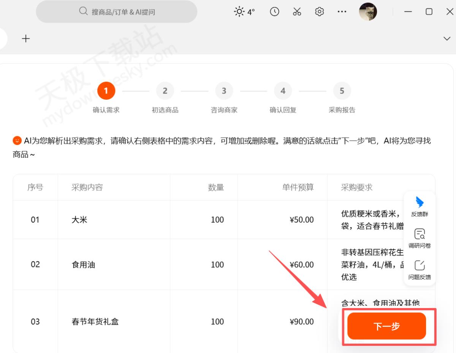This screenshot has height=353, width=456.
Task: Click the scissors screenshot icon
Action: (297, 12)
